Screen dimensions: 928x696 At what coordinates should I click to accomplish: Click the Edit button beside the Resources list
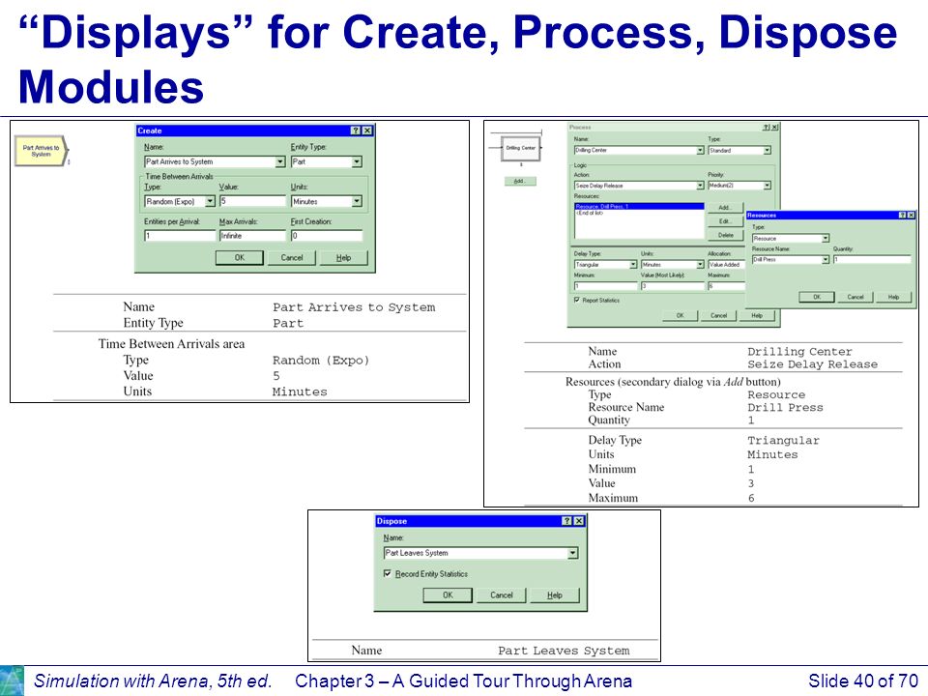(x=725, y=221)
